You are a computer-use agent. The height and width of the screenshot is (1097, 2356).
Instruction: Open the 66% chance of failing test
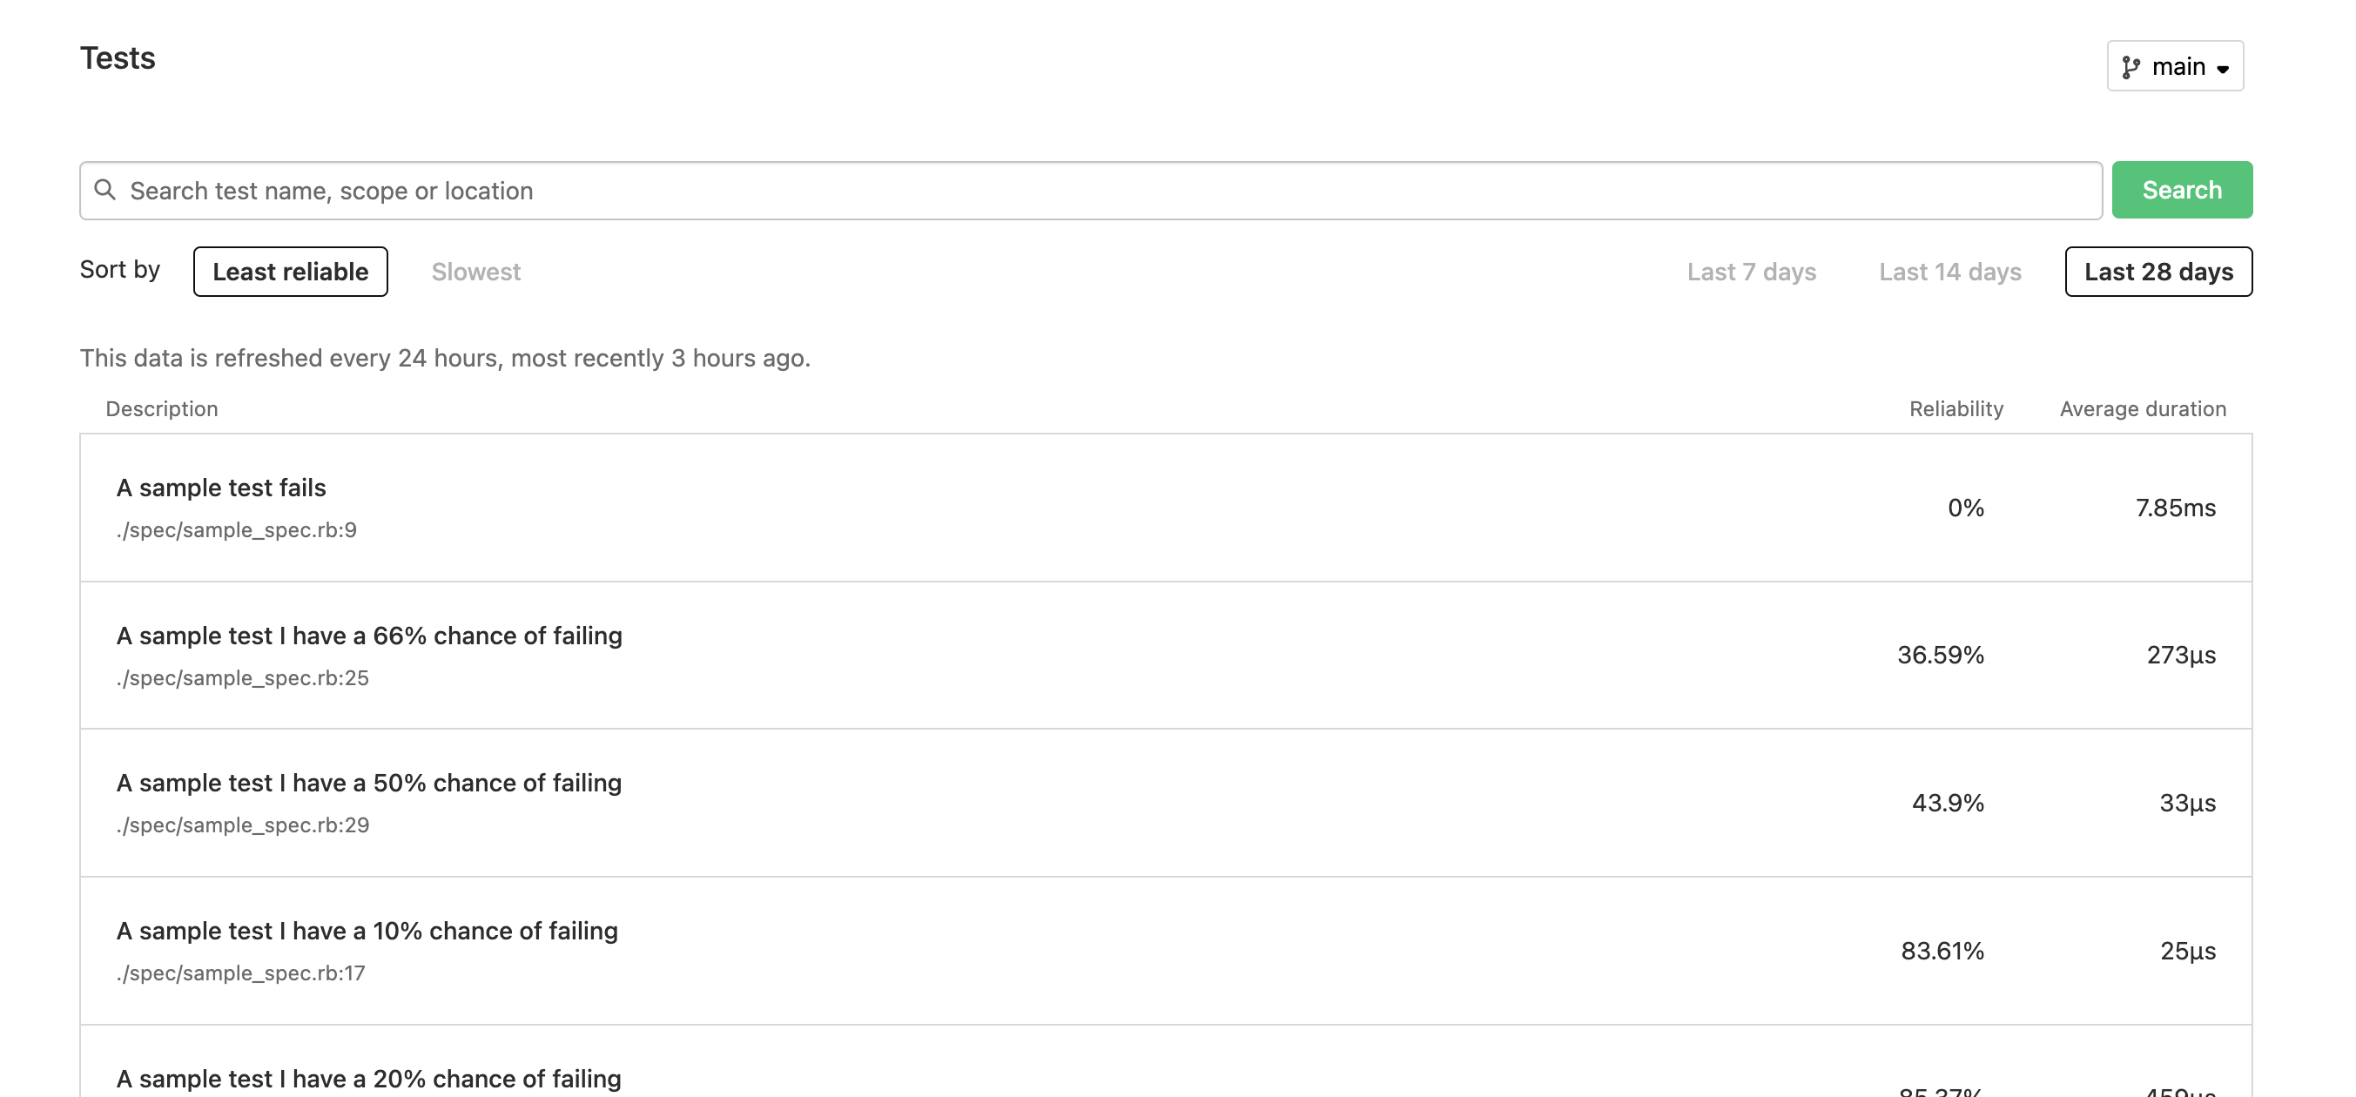point(368,636)
